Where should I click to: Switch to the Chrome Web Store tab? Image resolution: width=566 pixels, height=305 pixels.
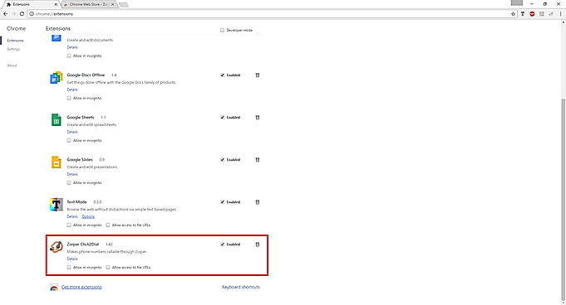tap(89, 4)
